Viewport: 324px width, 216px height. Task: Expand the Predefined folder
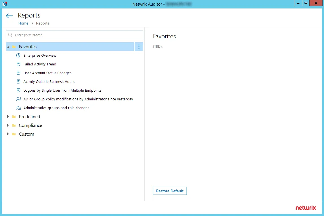[x=8, y=116]
